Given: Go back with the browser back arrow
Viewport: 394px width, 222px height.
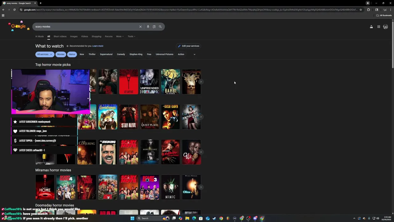Looking at the screenshot, I should pyautogui.click(x=3, y=10).
